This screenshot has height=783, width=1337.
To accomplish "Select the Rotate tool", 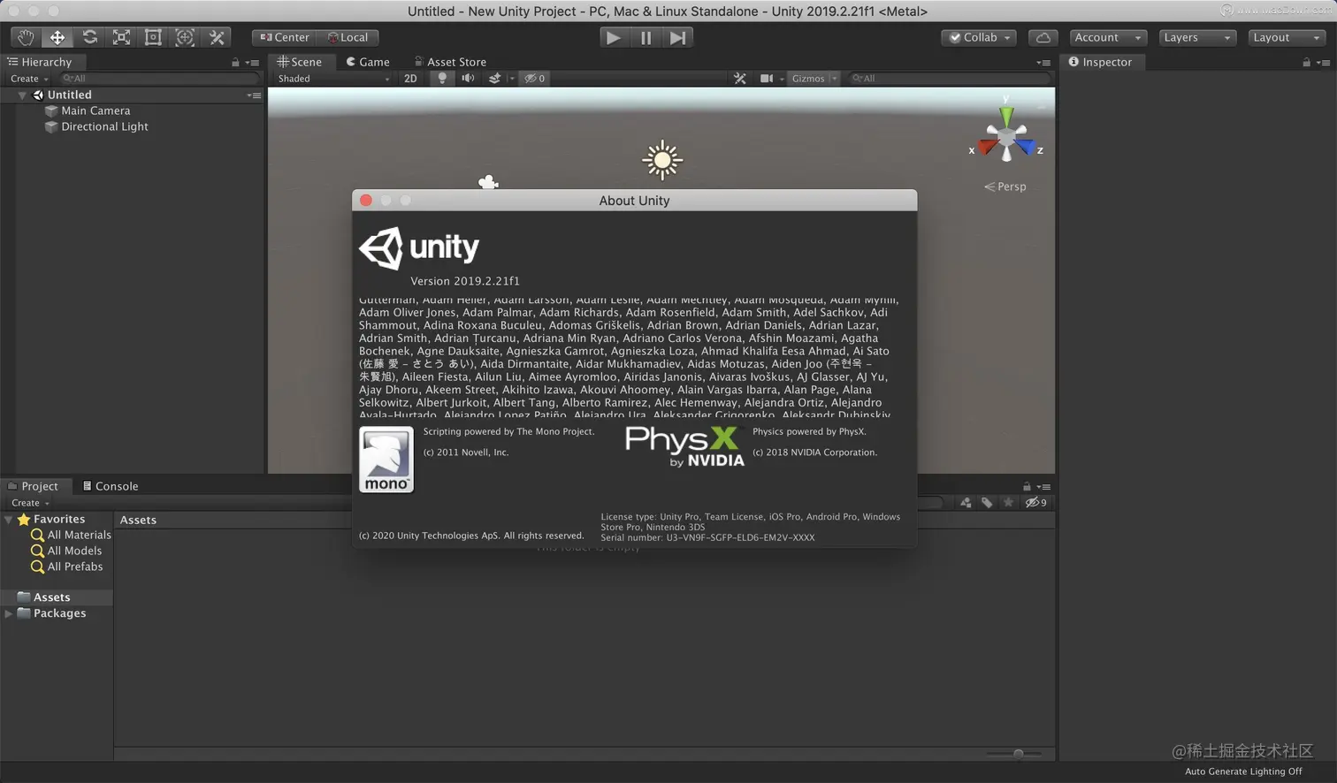I will point(89,37).
